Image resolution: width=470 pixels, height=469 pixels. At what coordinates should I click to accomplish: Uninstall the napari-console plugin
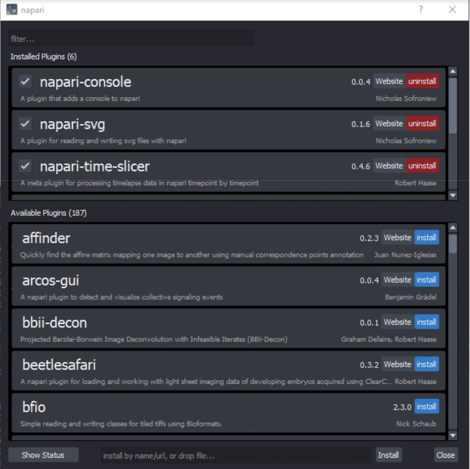(422, 81)
